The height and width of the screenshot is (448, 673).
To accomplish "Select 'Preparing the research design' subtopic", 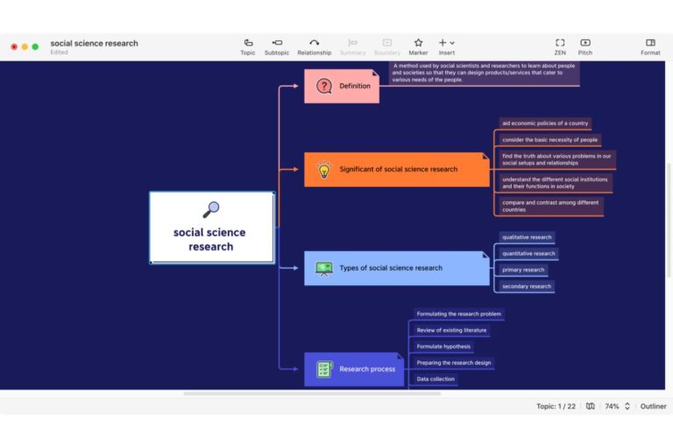I will [x=454, y=363].
